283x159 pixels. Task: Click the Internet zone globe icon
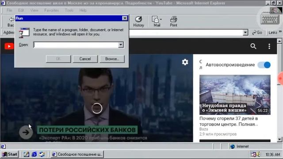tap(233, 146)
